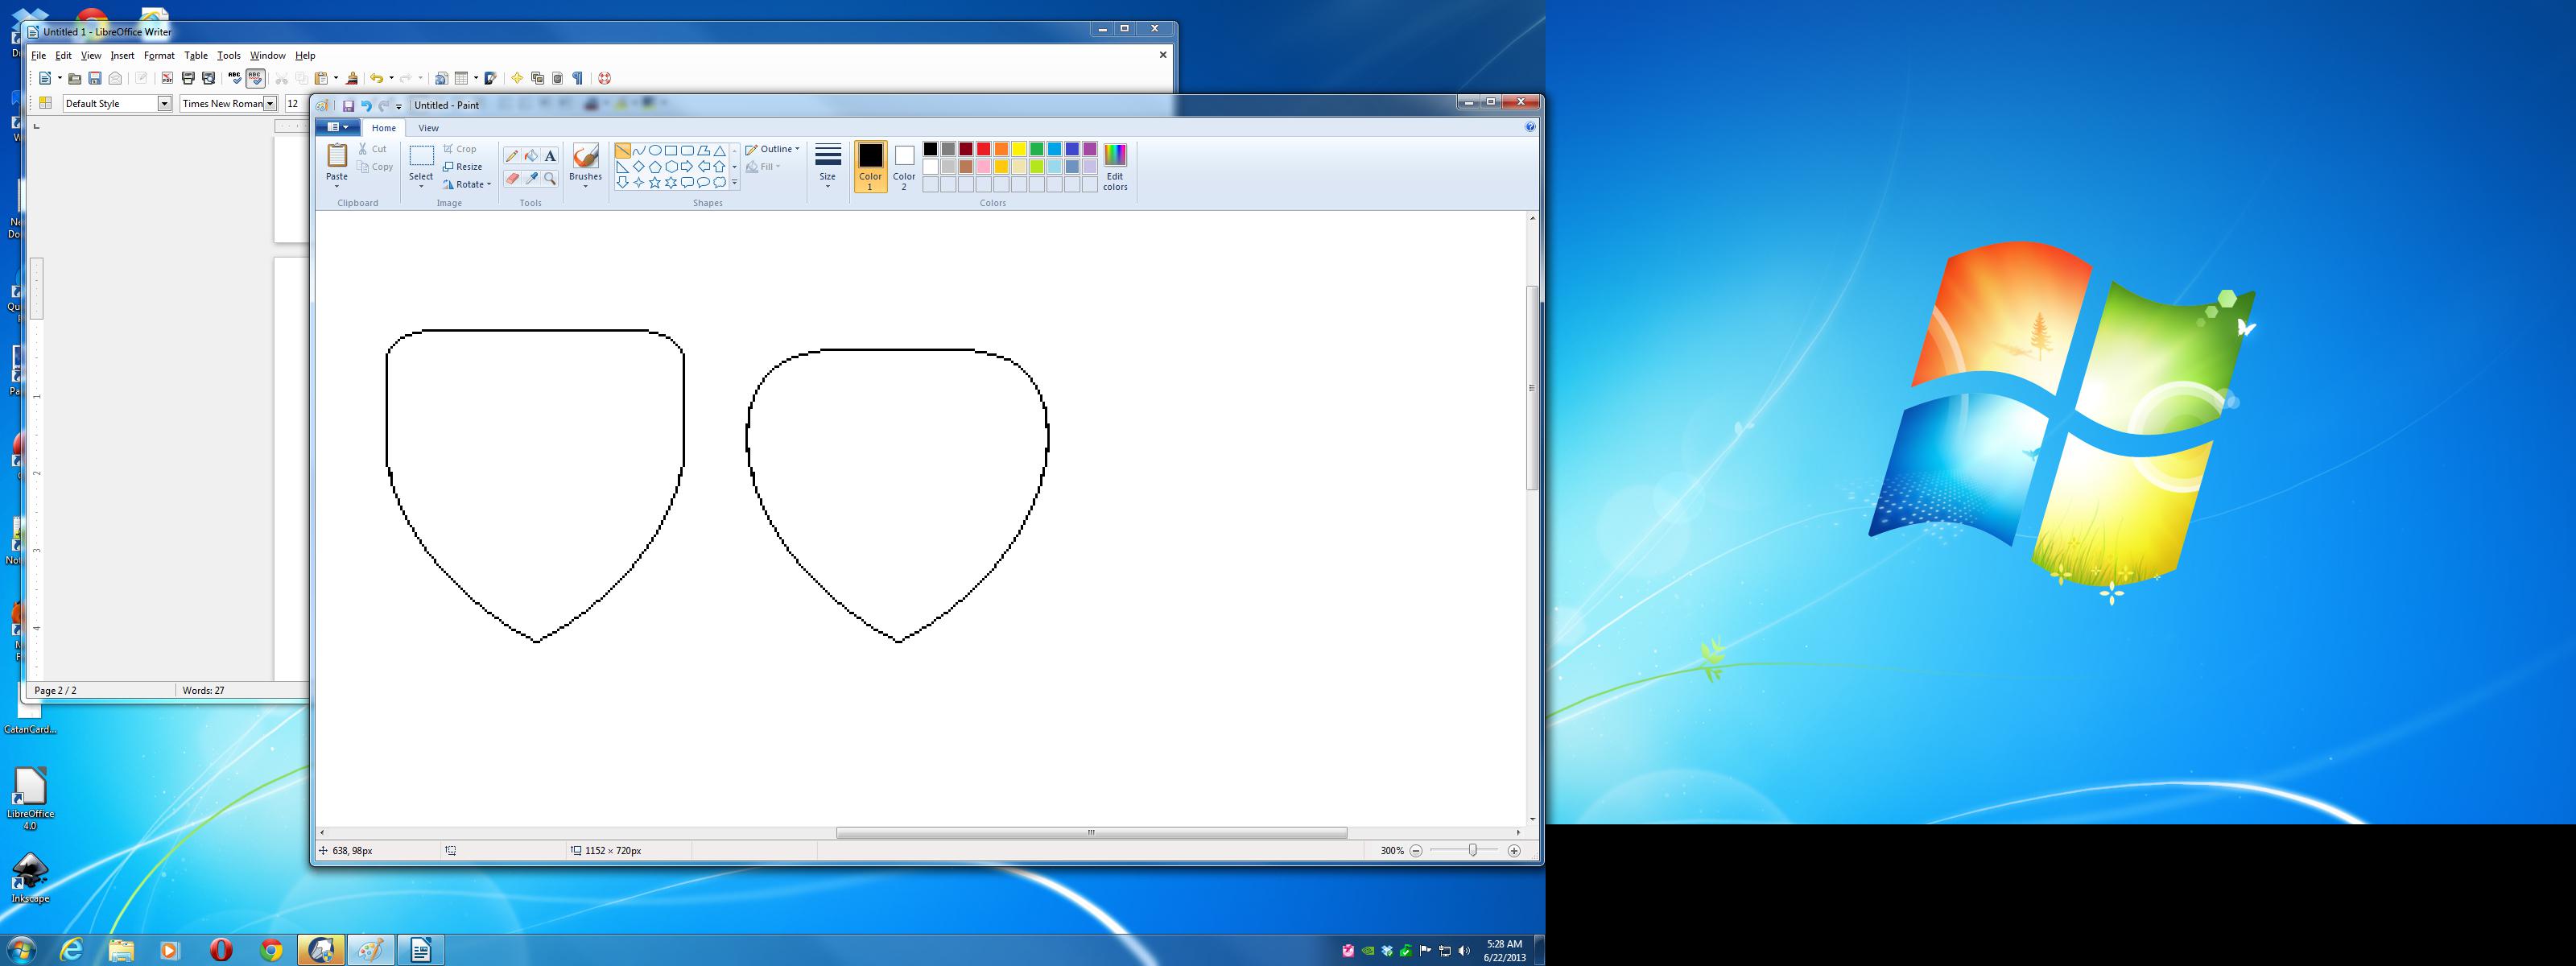Pick the yellow color swatch in Paint
The width and height of the screenshot is (2576, 966).
pyautogui.click(x=1019, y=149)
